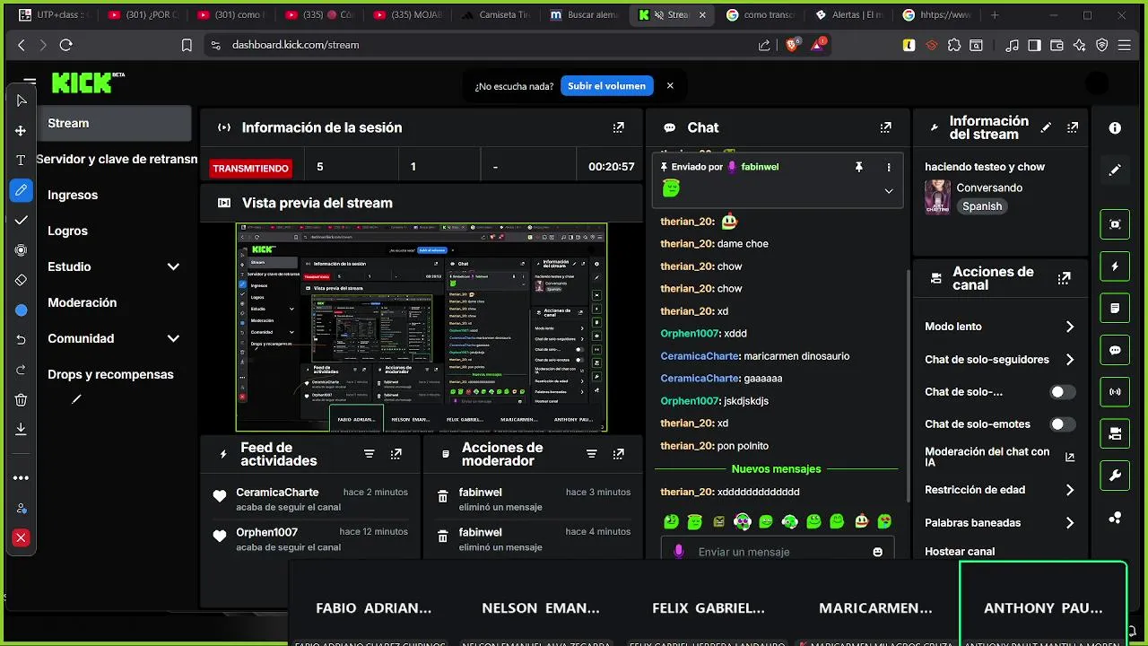Pop out the Feed de actividades panel
Screen dimensions: 1148x646
396,454
